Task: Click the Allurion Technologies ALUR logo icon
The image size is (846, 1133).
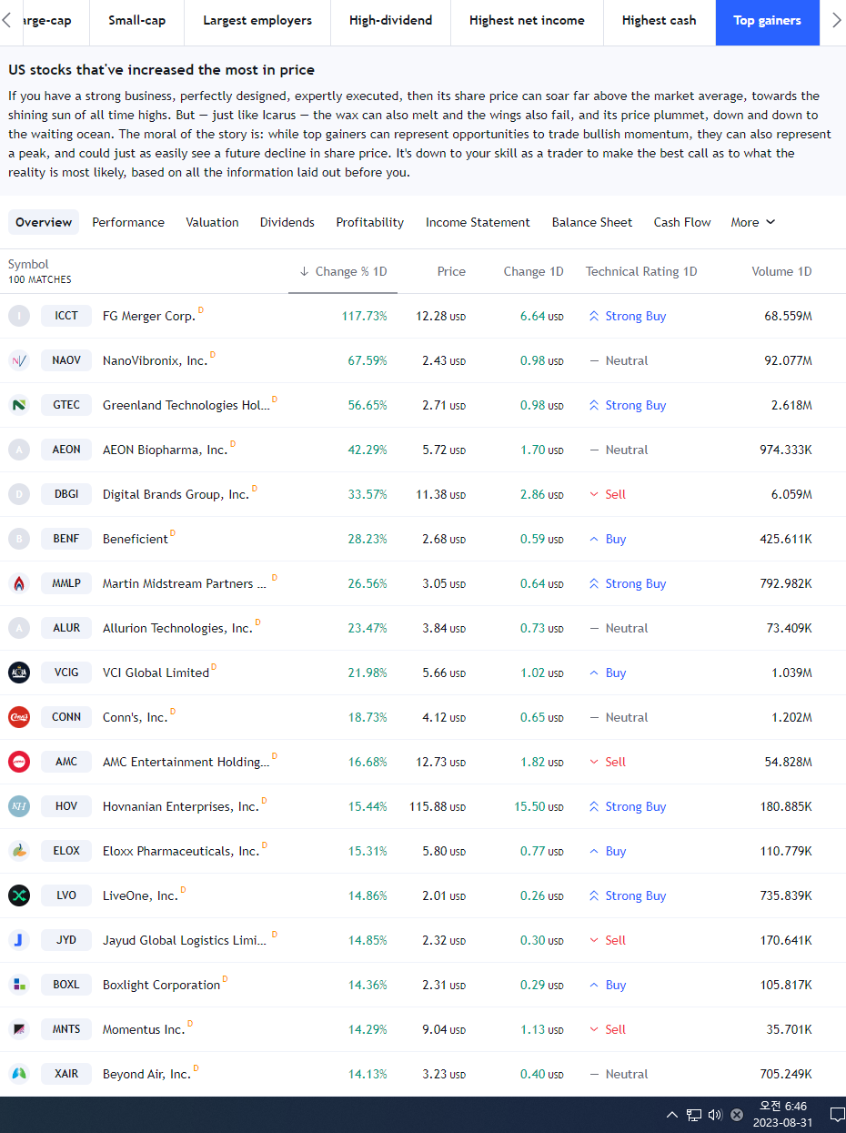Action: [x=19, y=628]
